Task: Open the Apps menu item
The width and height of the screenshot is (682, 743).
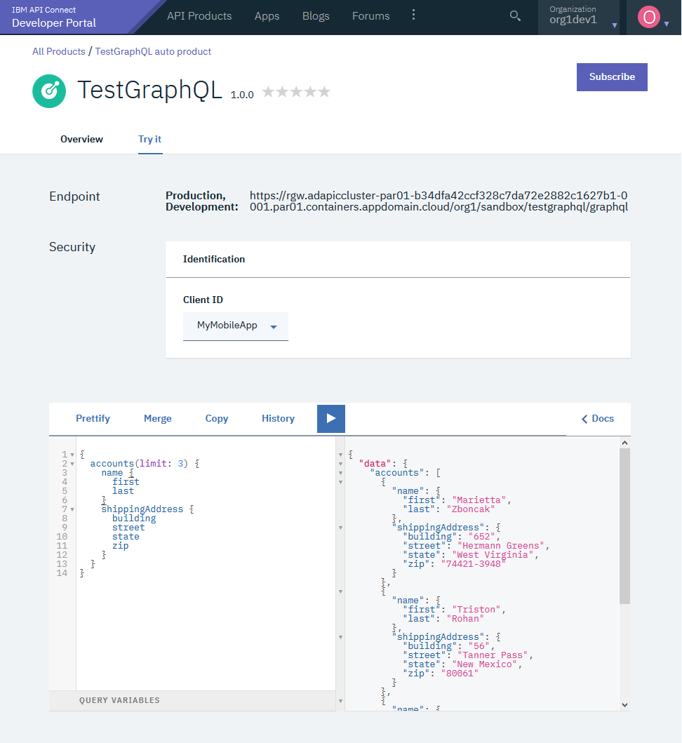Action: 267,16
